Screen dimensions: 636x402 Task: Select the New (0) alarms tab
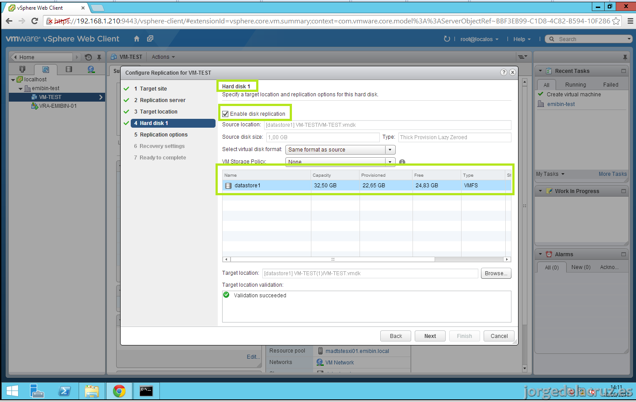(x=581, y=267)
